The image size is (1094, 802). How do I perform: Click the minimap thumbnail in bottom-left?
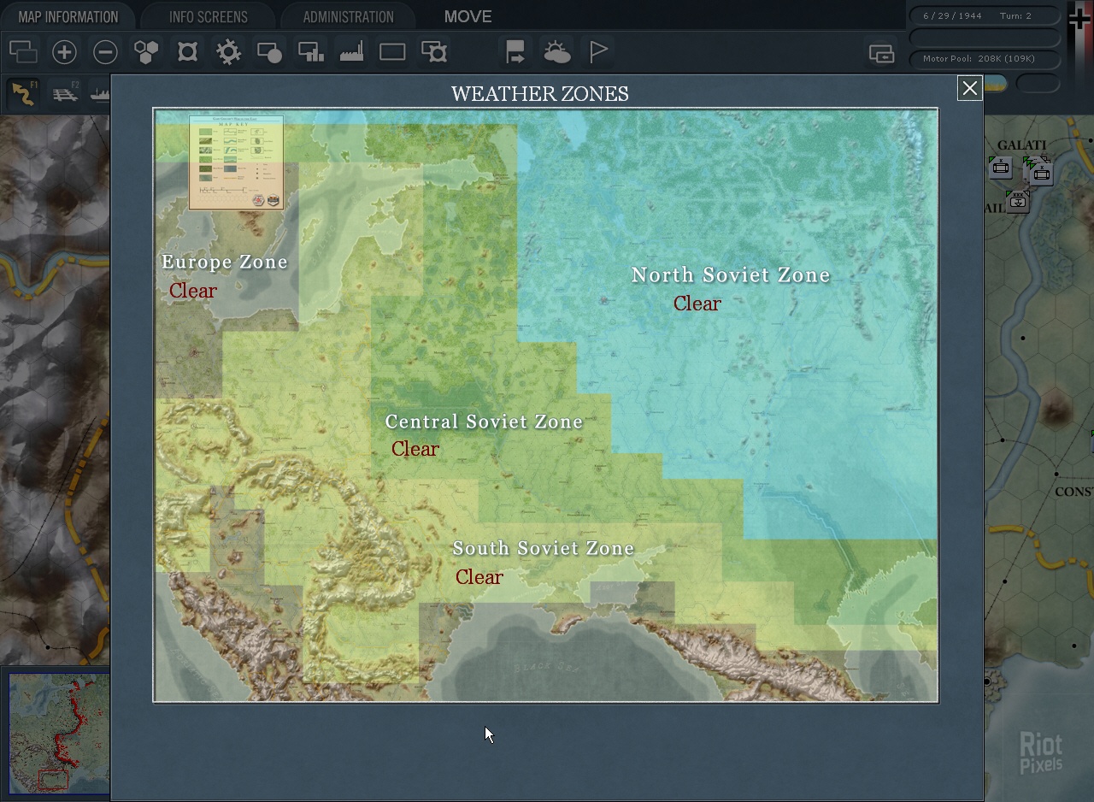(58, 732)
